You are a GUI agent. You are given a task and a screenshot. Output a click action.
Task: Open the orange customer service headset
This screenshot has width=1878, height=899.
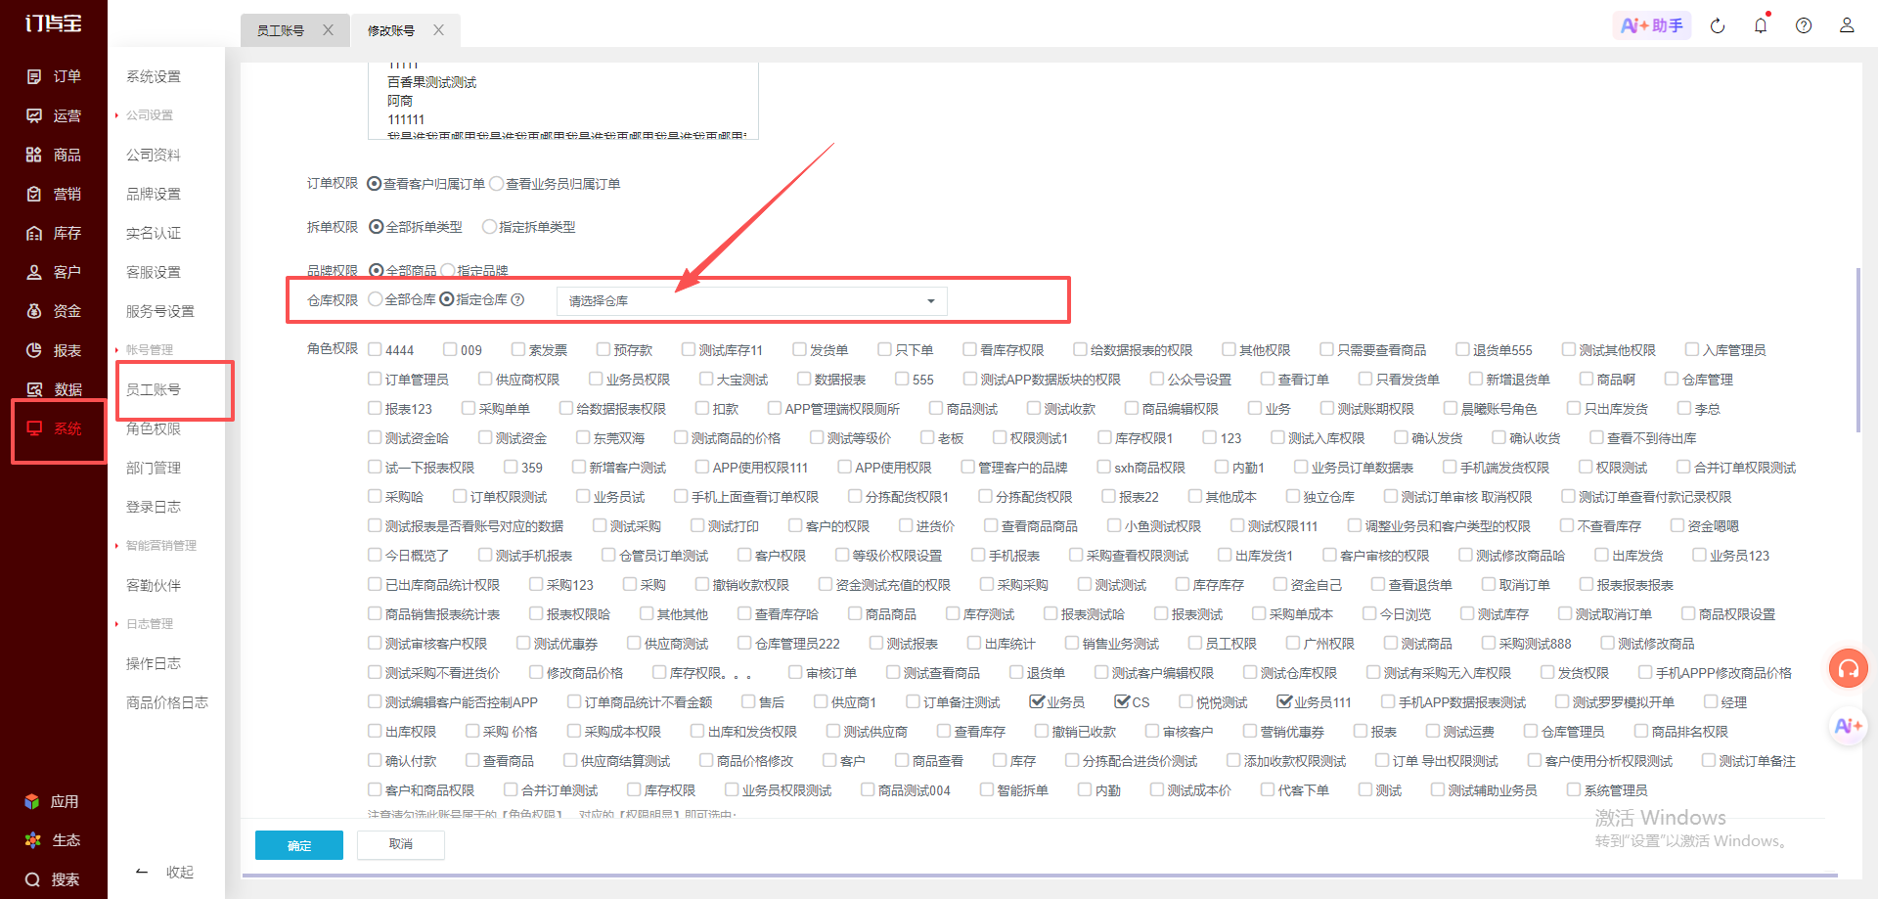pyautogui.click(x=1849, y=669)
